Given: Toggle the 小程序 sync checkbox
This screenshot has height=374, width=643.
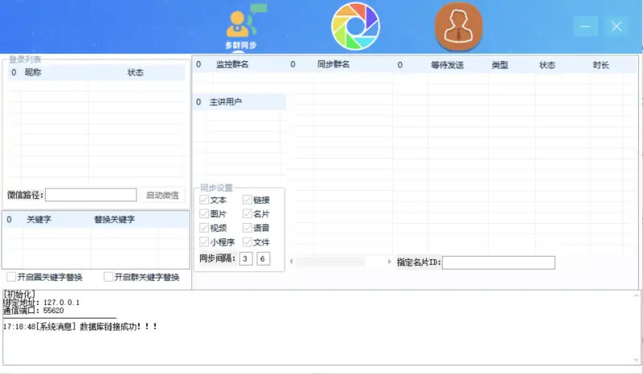Looking at the screenshot, I should click(204, 242).
